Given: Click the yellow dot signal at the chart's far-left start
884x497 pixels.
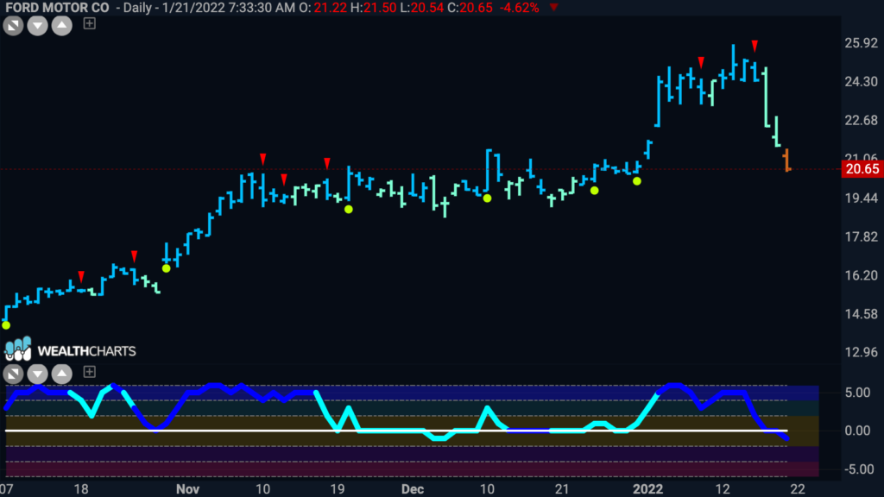Looking at the screenshot, I should pyautogui.click(x=6, y=325).
